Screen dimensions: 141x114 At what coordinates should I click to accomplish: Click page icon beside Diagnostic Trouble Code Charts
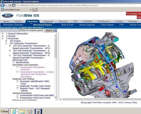(17, 86)
